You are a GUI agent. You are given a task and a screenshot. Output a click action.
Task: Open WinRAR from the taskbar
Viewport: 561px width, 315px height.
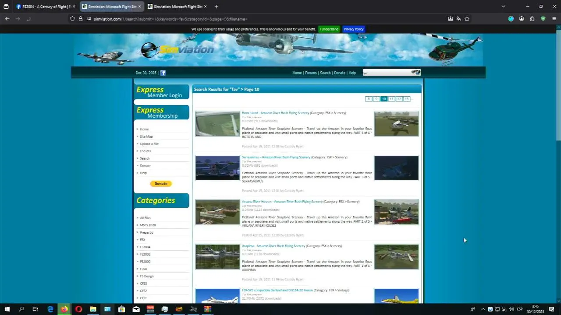(x=208, y=309)
